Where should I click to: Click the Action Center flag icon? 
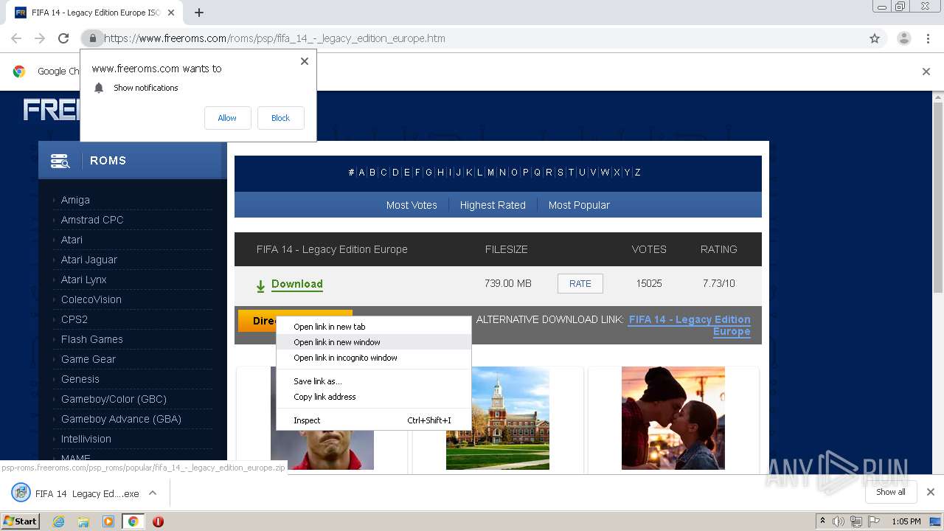[x=873, y=521]
